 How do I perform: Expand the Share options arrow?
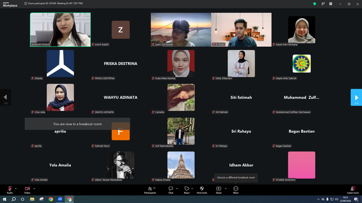(x=226, y=188)
